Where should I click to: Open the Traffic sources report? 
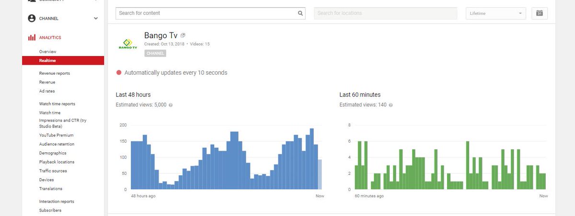[x=53, y=171]
